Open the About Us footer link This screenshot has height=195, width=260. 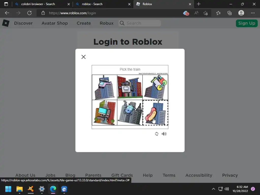(25, 175)
